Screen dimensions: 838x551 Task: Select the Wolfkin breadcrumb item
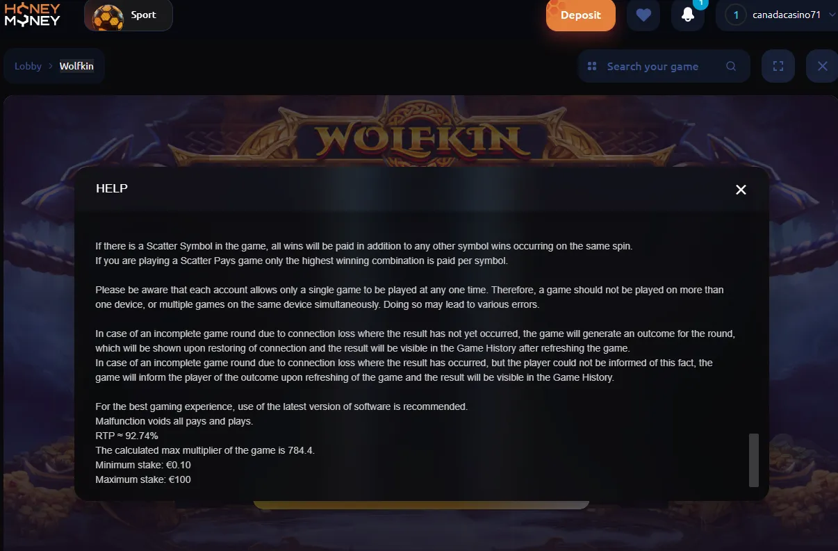pyautogui.click(x=76, y=66)
